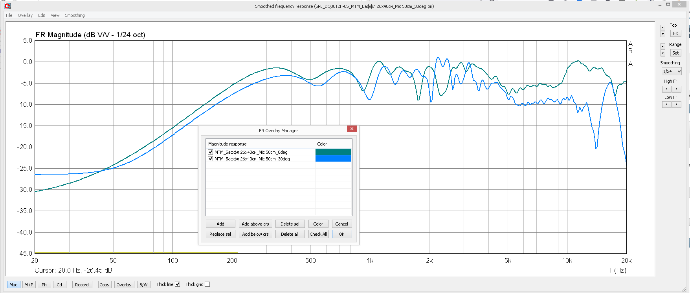Viewport: 690px width, 293px height.
Task: Confirm overlay manager with OK
Action: [341, 234]
